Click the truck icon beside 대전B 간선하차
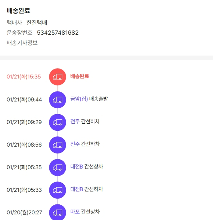 click(58, 190)
